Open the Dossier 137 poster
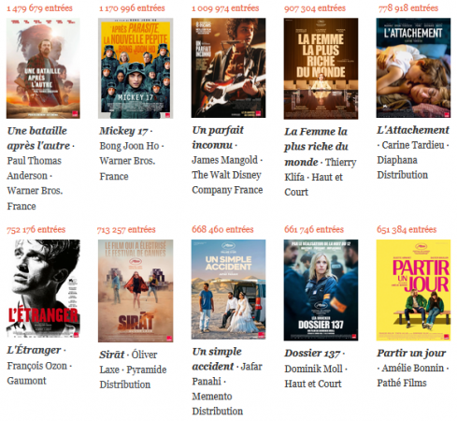Viewport: 457px width, 421px height. pos(321,290)
